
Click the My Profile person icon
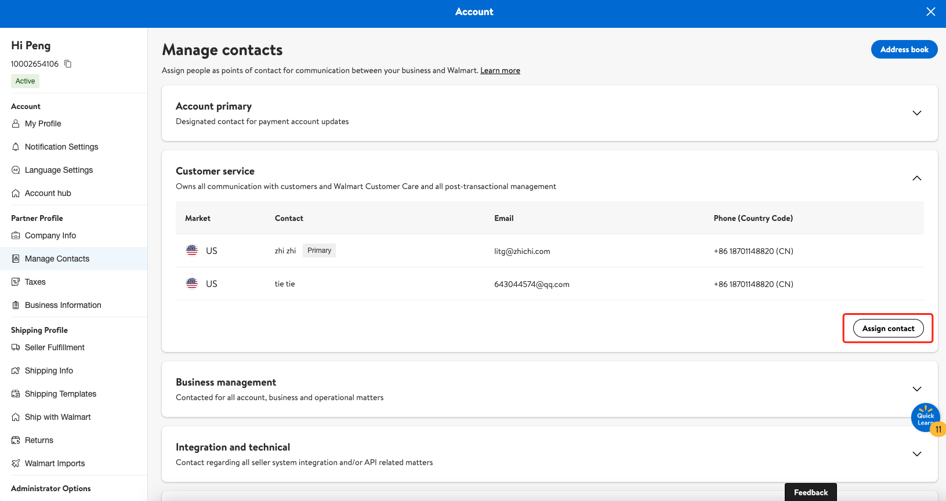[x=16, y=124]
